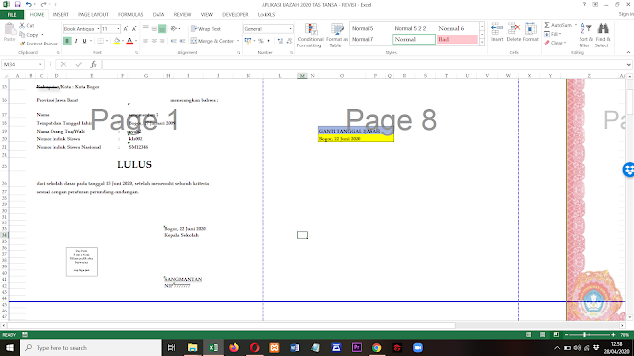Open the font size 11 dropdown
This screenshot has width=634, height=356.
pyautogui.click(x=118, y=29)
